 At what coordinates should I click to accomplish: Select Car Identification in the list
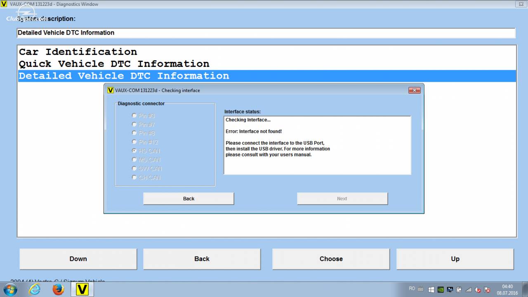coord(267,52)
